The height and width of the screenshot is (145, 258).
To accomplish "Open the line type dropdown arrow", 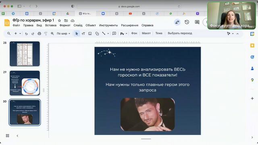I will pyautogui.click(x=108, y=33).
